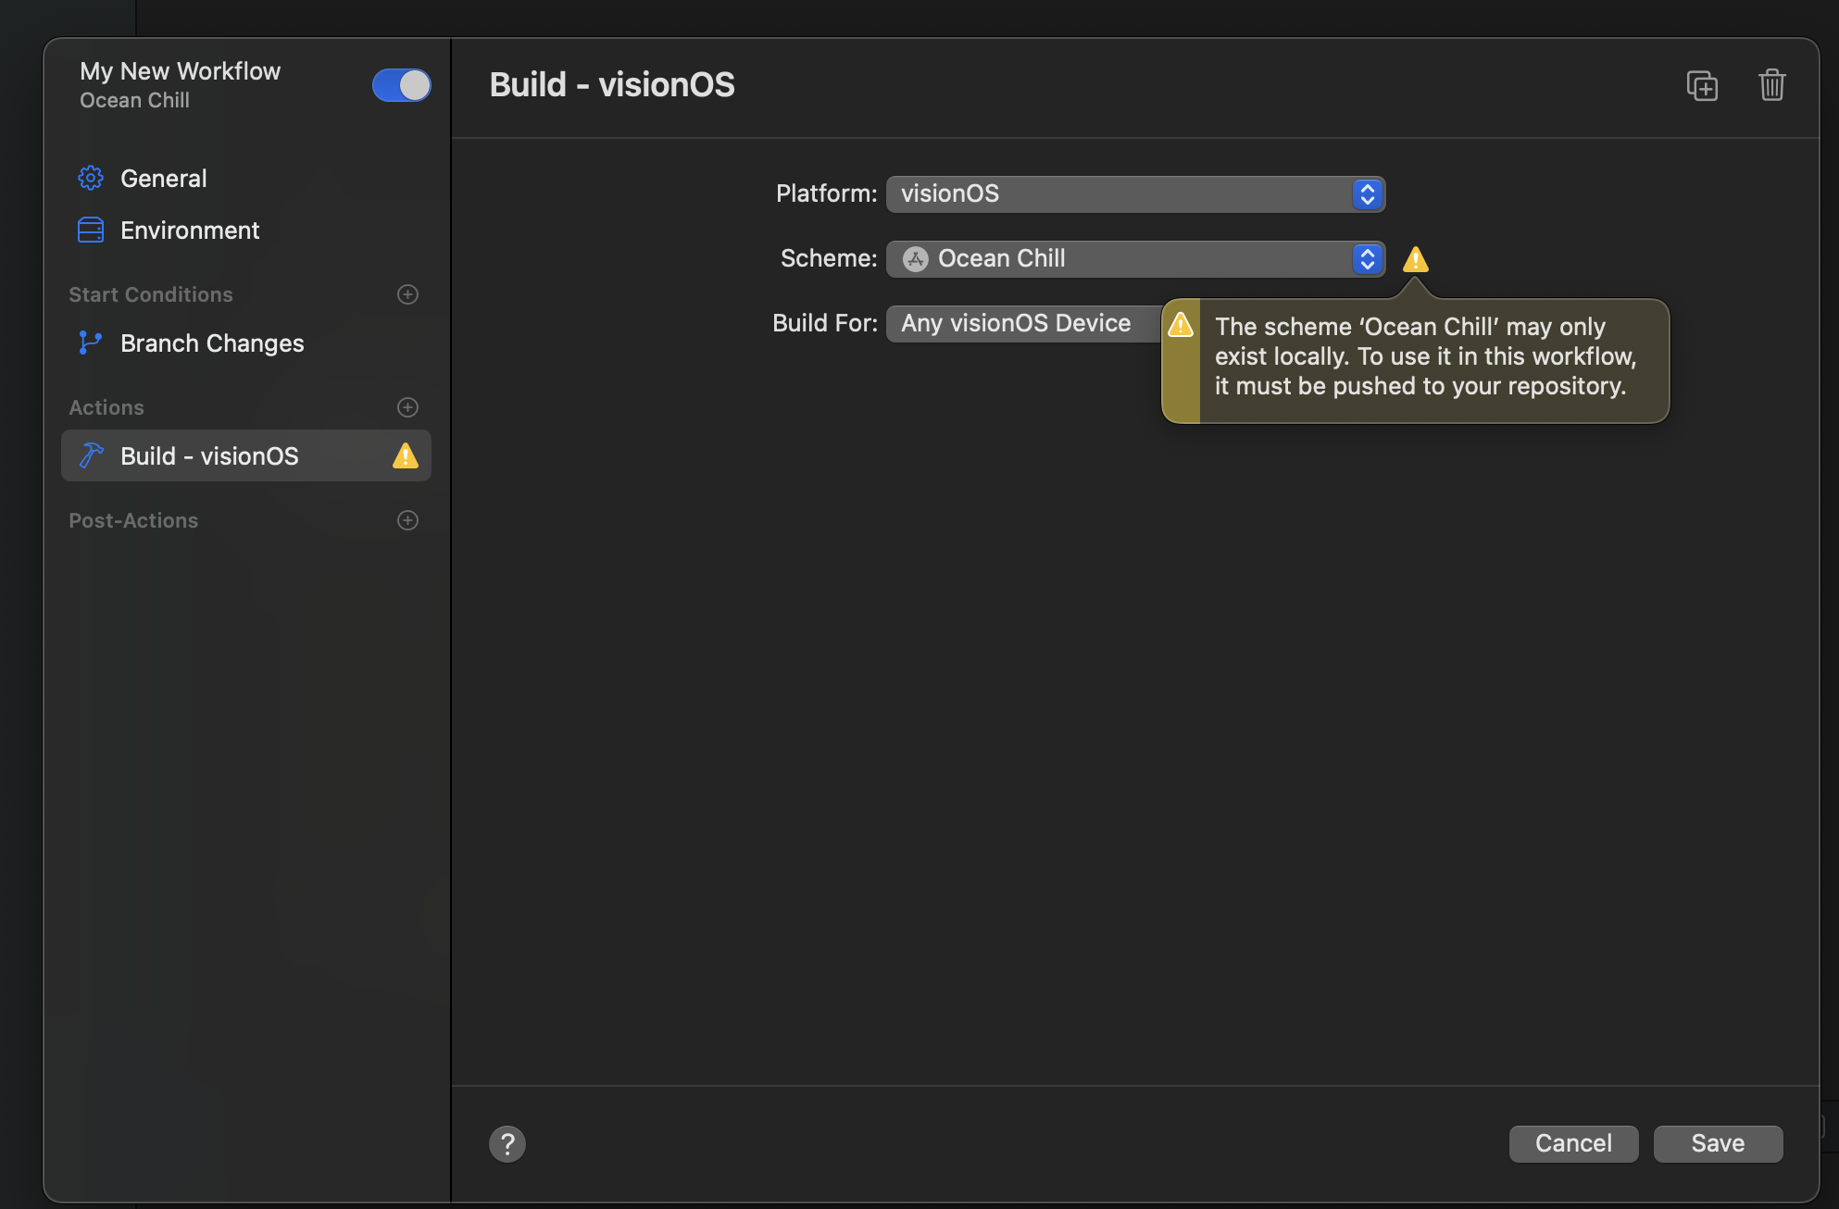This screenshot has height=1209, width=1839.
Task: Click the Build - visionOS wrench icon
Action: [x=91, y=455]
